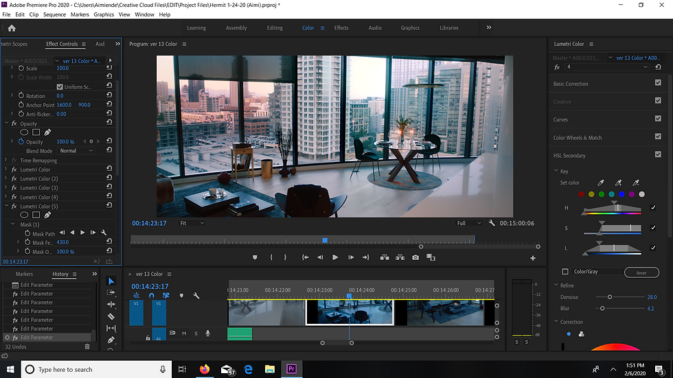673x378 pixels.
Task: Toggle the Uniform Scale checkbox
Action: [60, 87]
